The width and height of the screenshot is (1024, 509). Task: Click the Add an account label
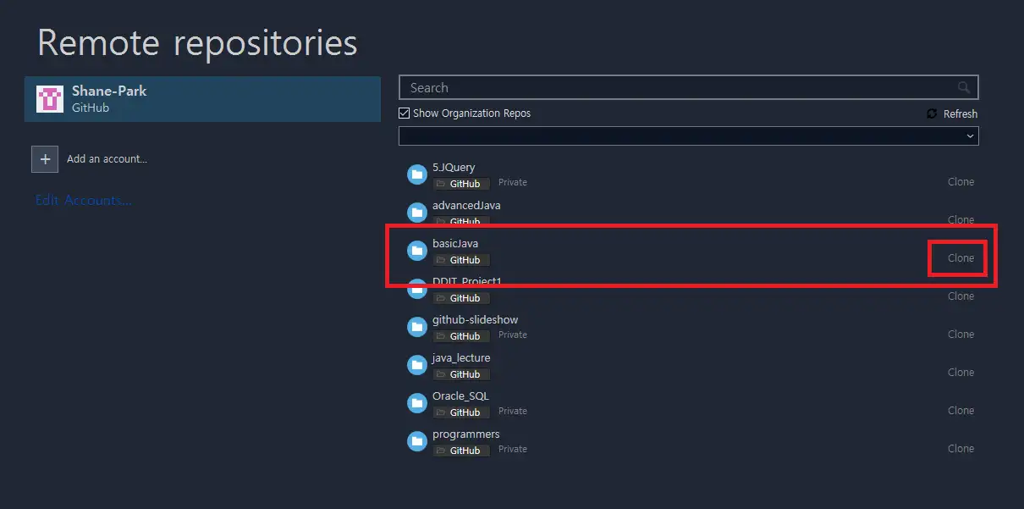pyautogui.click(x=107, y=159)
